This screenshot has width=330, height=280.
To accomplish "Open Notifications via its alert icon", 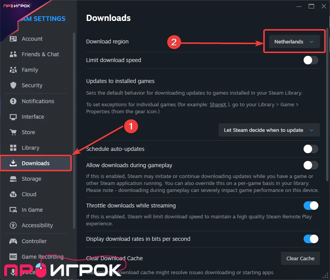I will (13, 101).
